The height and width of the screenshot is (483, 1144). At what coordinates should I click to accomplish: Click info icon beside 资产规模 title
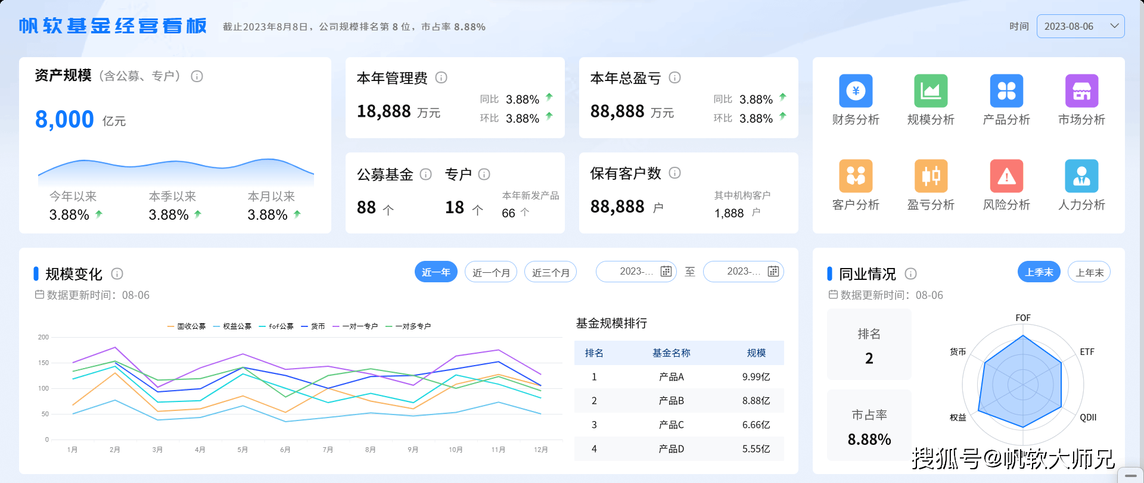click(197, 76)
